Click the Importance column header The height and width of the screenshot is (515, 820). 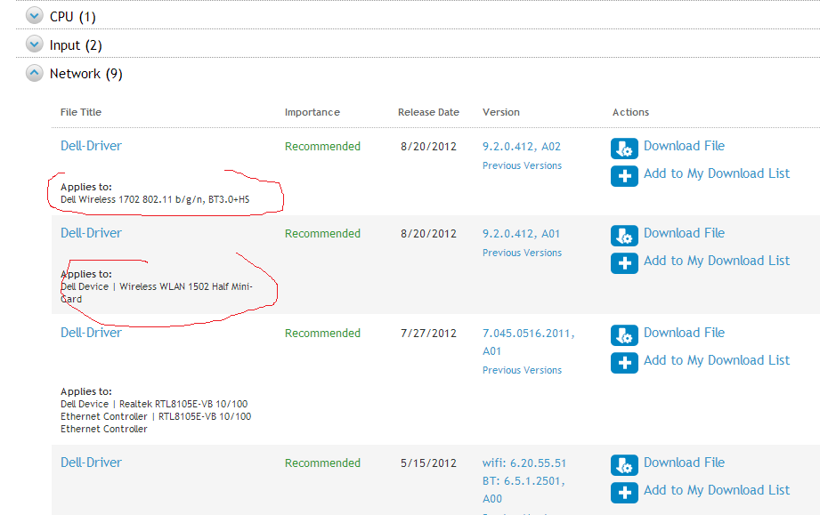313,112
